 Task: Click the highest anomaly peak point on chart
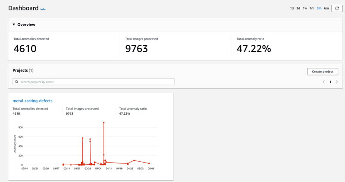(103, 122)
